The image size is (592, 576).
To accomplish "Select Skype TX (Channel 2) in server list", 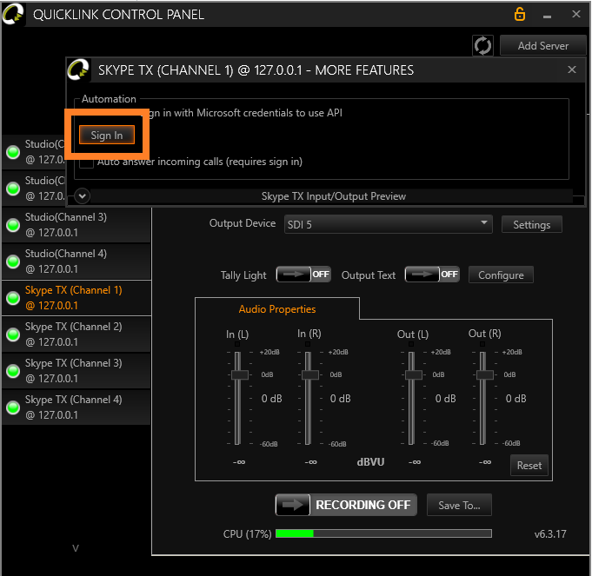I will coord(76,334).
